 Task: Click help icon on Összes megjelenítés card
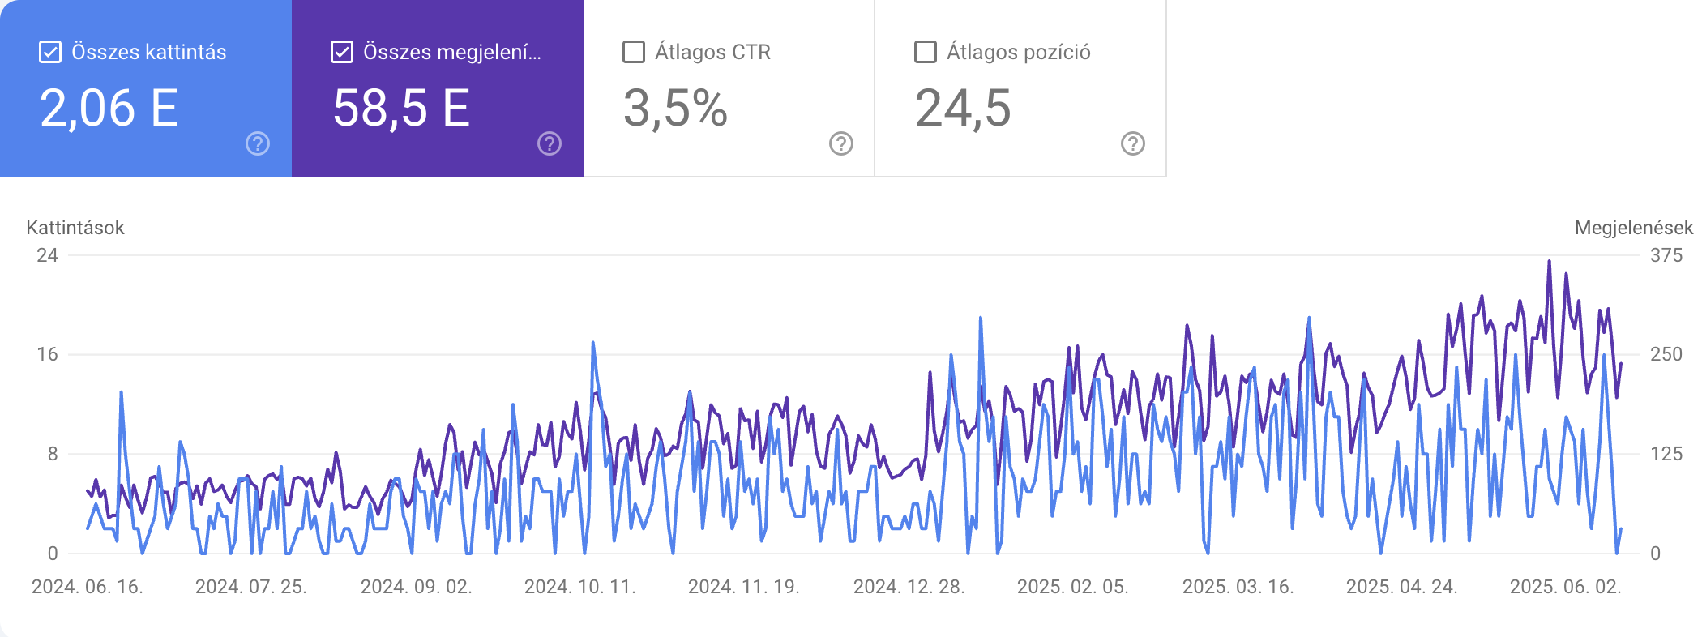coord(550,143)
